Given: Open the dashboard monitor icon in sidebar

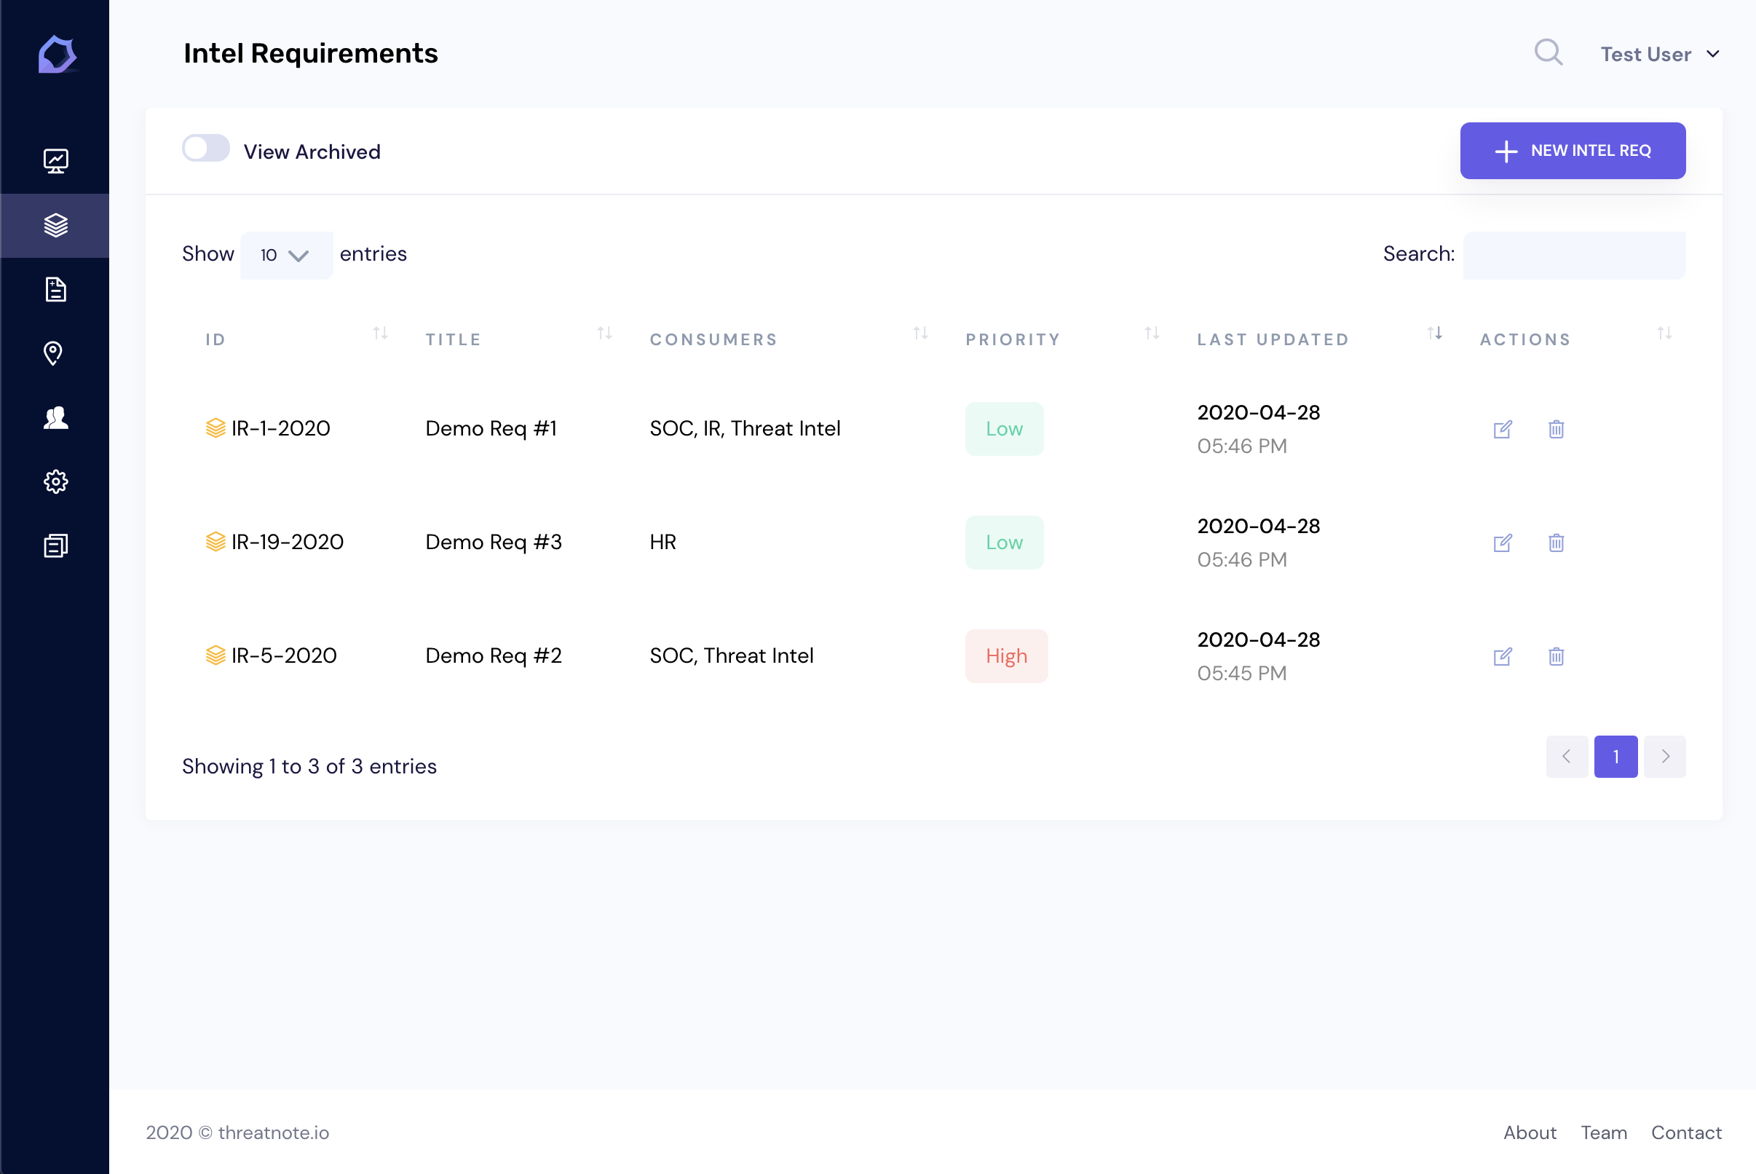Looking at the screenshot, I should (55, 161).
